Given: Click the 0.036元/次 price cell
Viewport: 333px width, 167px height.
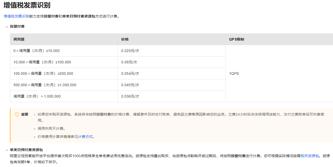Looking at the screenshot, I should 130,96.
